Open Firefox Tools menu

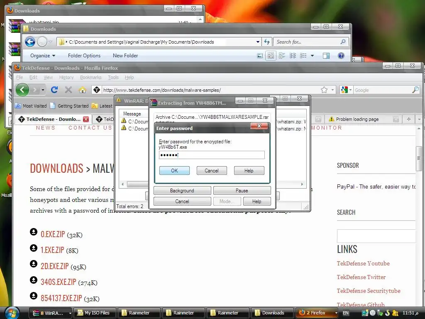point(113,77)
